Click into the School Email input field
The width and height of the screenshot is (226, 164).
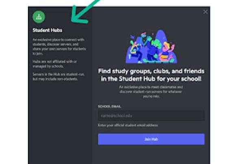pos(151,116)
